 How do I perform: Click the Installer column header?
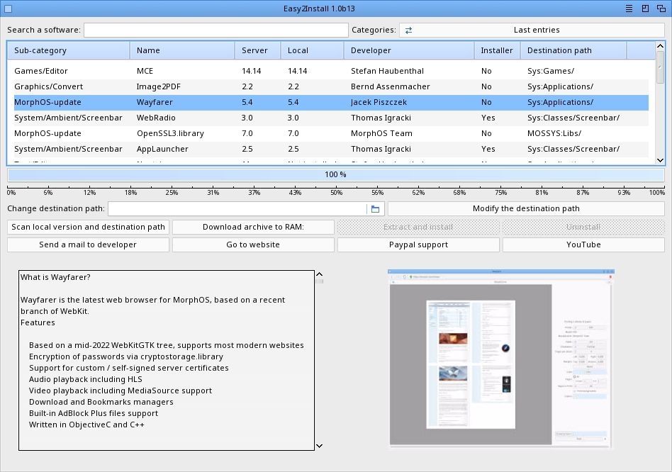tap(497, 50)
